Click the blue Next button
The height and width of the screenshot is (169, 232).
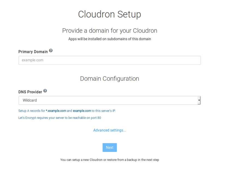coord(110,148)
